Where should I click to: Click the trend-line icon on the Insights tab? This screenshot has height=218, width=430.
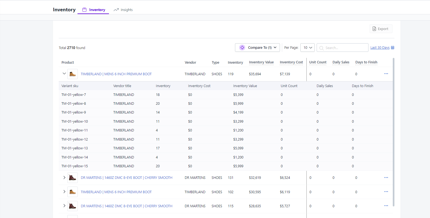(x=116, y=10)
